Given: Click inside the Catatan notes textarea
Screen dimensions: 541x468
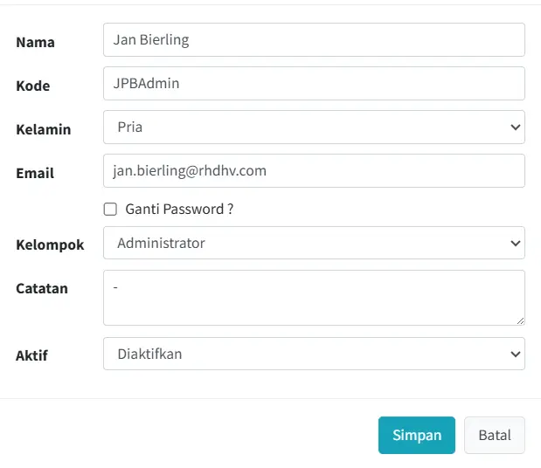Looking at the screenshot, I should (314, 298).
